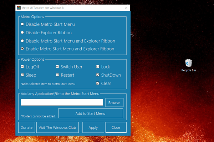Click the 'Metro Options' group label
The width and height of the screenshot is (214, 142).
click(32, 17)
